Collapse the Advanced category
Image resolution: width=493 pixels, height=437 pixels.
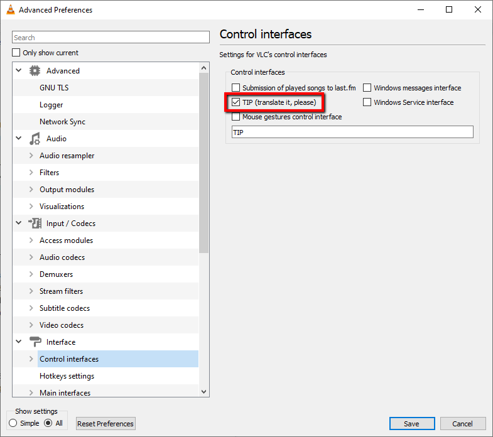point(18,71)
